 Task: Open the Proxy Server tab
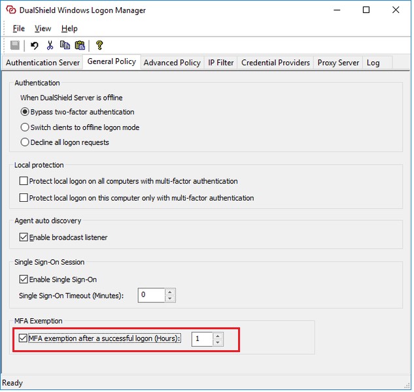pos(338,63)
